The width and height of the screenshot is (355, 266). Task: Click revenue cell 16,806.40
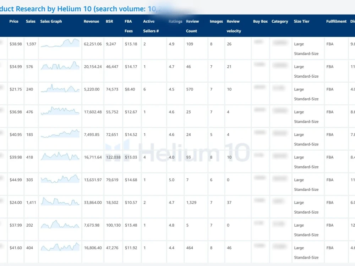point(93,248)
